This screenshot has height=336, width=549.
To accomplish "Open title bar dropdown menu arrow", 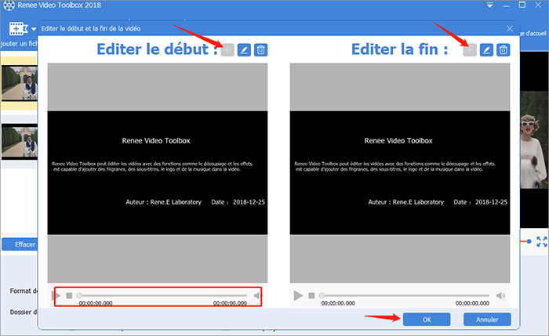I will click(490, 5).
